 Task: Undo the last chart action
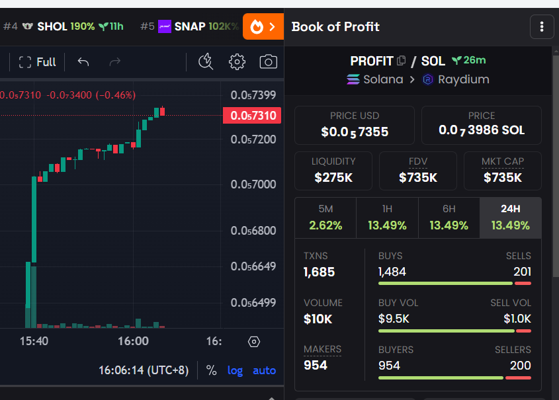[83, 62]
